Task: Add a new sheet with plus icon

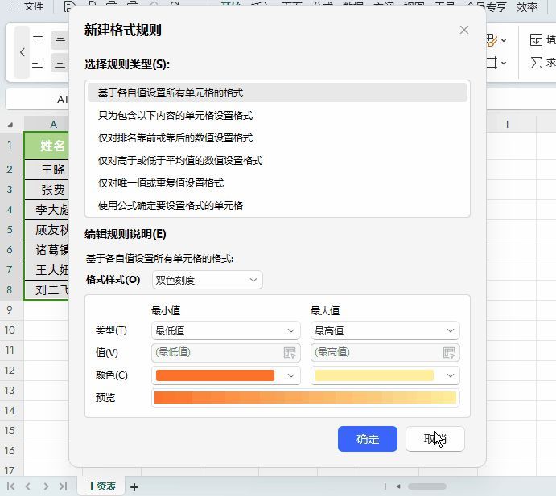Action: click(134, 487)
